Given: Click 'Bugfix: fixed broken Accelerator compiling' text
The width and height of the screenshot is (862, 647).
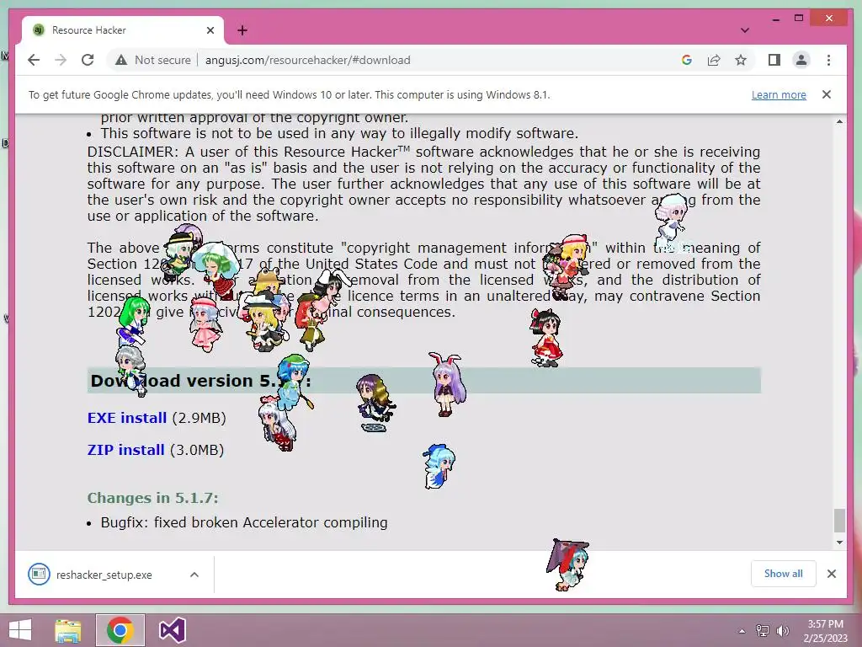Looking at the screenshot, I should pos(244,522).
